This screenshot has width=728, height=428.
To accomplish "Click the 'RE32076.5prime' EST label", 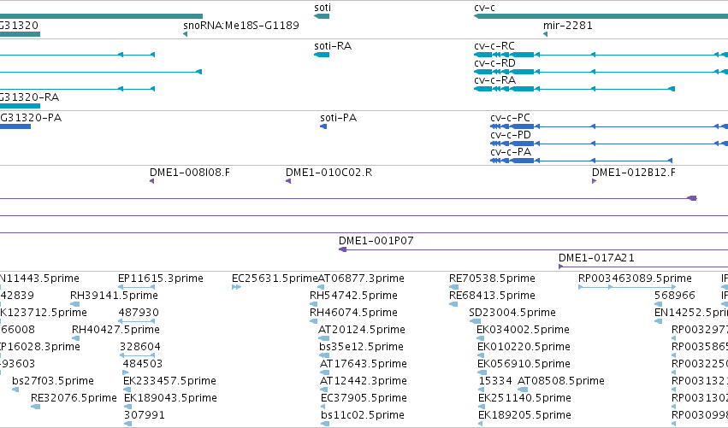I will 74,398.
